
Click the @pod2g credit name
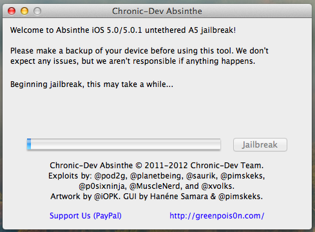[x=111, y=176]
